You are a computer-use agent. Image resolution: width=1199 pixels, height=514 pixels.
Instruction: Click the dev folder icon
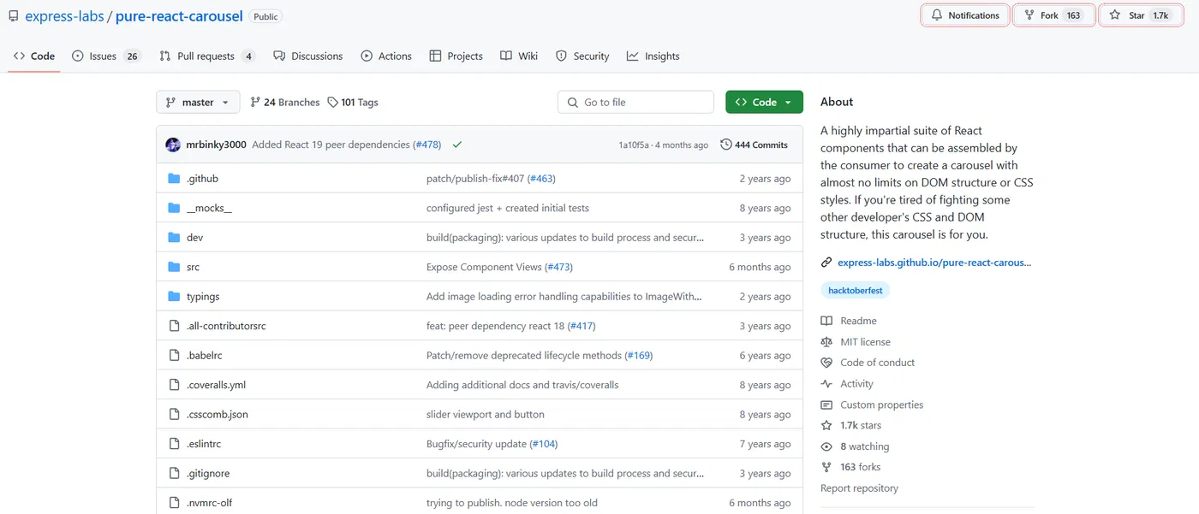click(174, 238)
